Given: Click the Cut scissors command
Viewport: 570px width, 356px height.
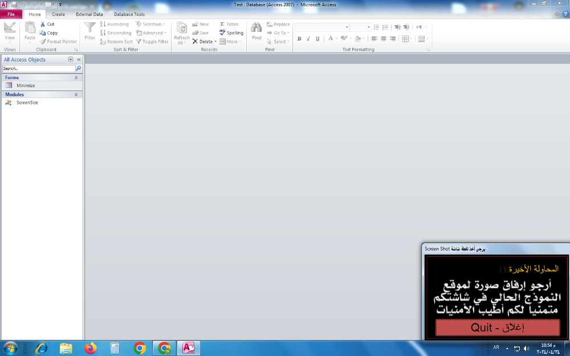Looking at the screenshot, I should pyautogui.click(x=47, y=24).
